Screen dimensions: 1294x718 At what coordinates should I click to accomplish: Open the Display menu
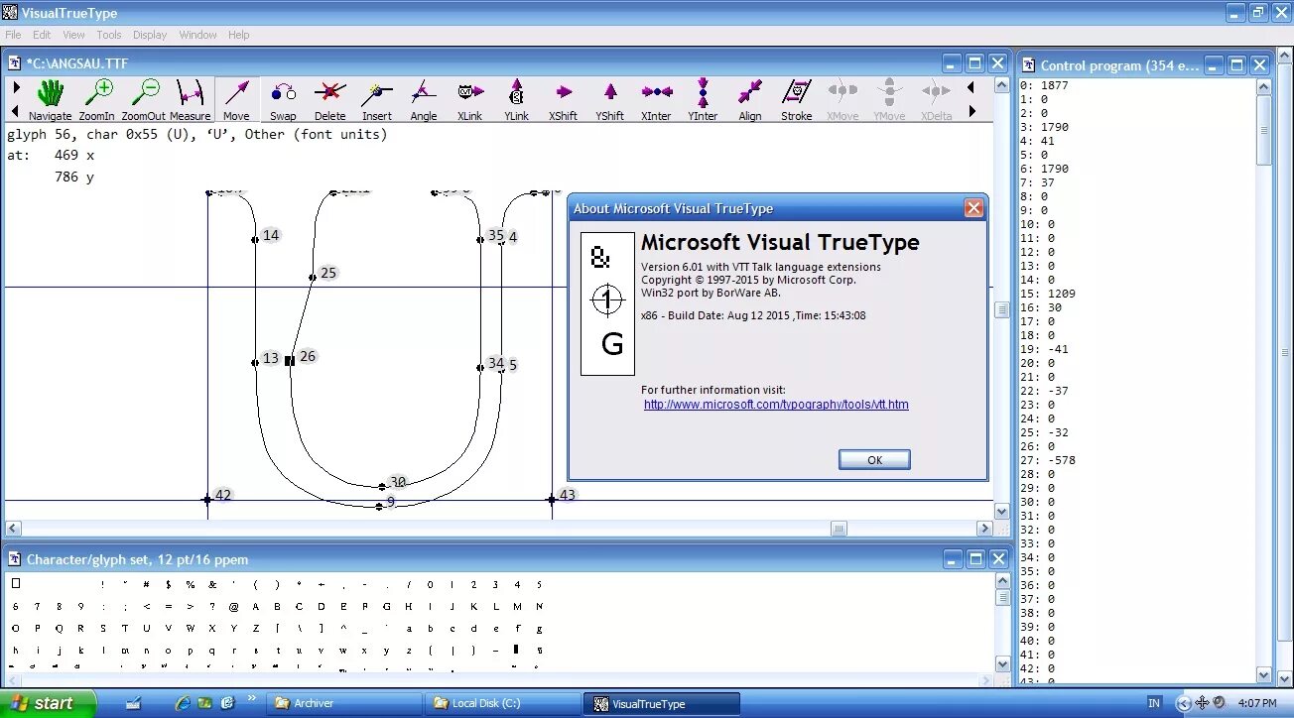(150, 35)
